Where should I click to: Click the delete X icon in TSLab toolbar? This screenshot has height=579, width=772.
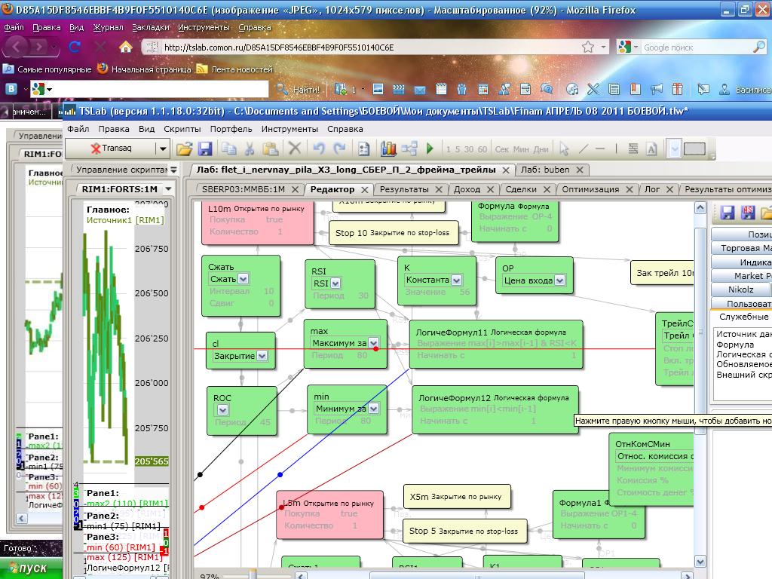295,149
